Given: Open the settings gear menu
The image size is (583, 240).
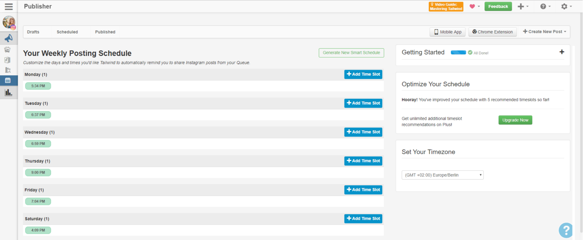Looking at the screenshot, I should 566,6.
